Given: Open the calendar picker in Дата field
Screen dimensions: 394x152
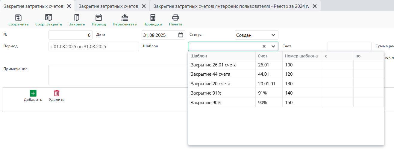Looking at the screenshot, I should tap(181, 35).
